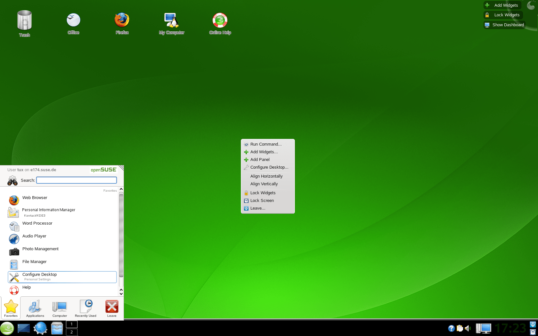Click the clipboard Klipper tray icon

460,328
